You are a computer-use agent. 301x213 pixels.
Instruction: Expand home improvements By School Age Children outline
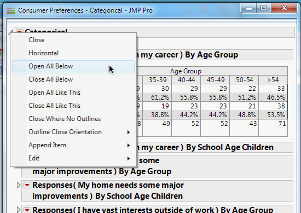pos(19,185)
